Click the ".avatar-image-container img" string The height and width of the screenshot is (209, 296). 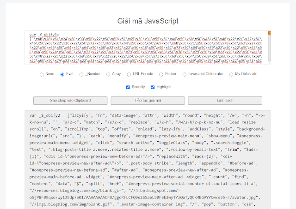(151, 204)
